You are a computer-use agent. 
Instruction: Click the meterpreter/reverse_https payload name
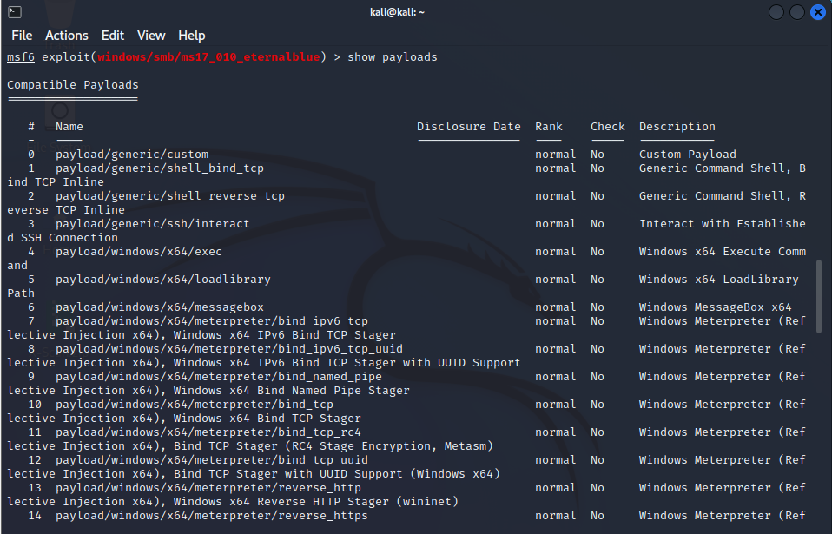point(212,516)
